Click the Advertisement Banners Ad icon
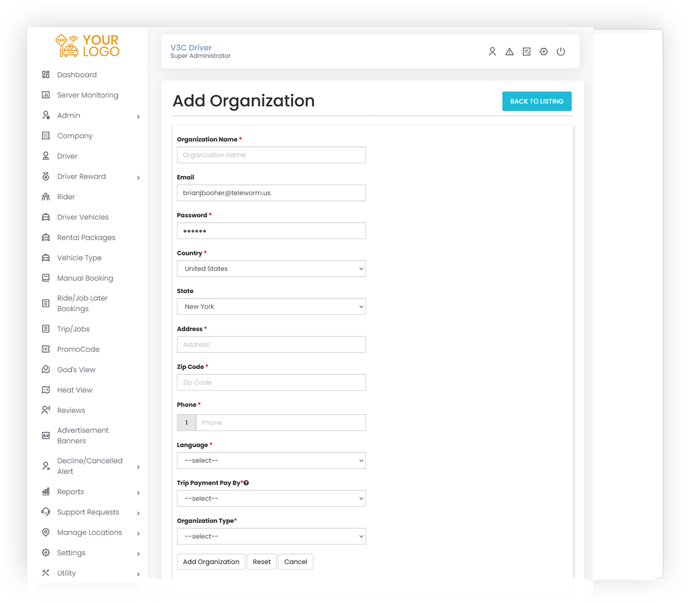The height and width of the screenshot is (603, 688). 45,436
